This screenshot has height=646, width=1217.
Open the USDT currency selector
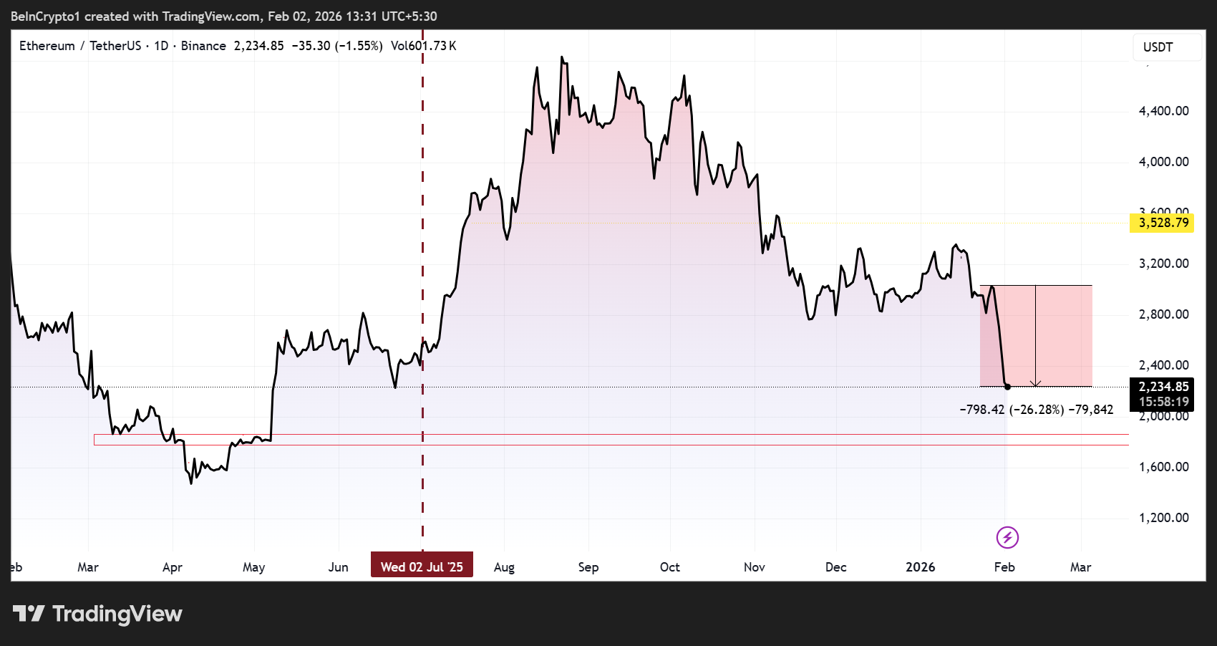pos(1167,47)
